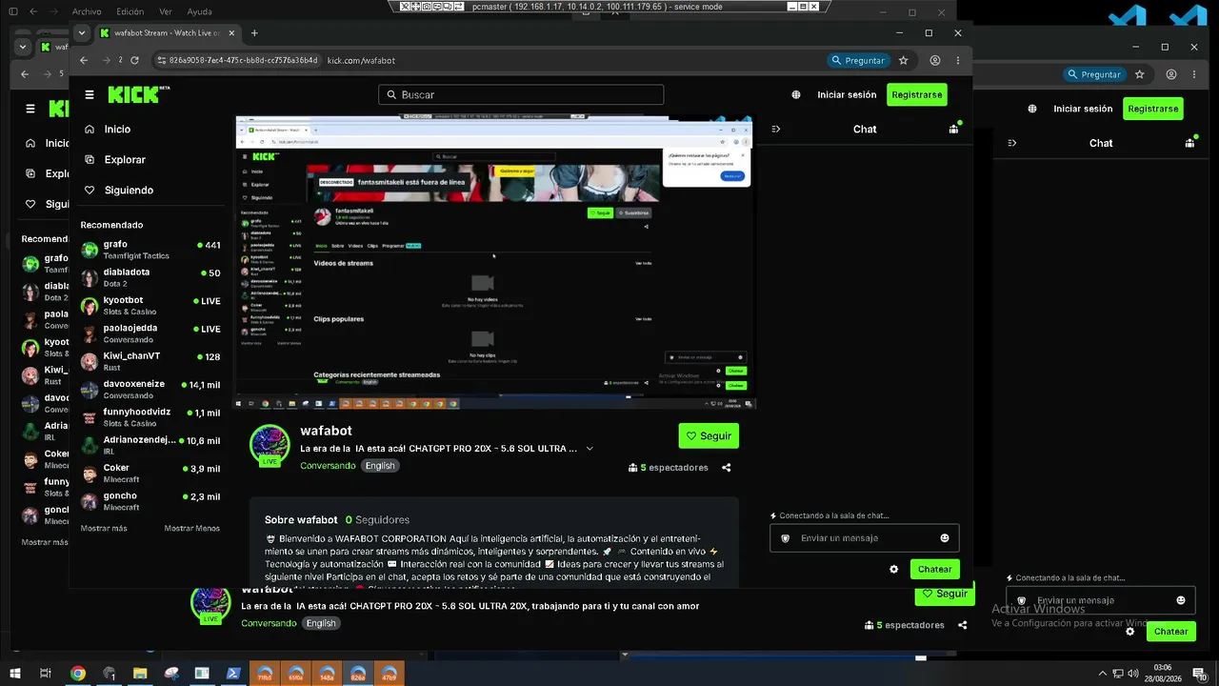Viewport: 1219px width, 686px height.
Task: Open recommended channel davooxeneize
Action: pos(150,390)
